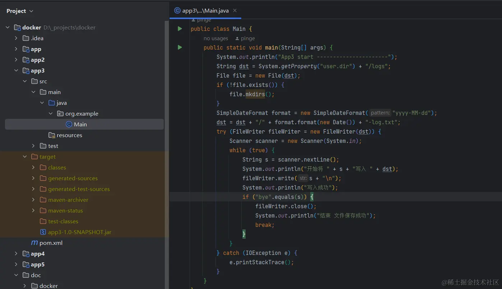This screenshot has width=502, height=289.
Task: Click the folder icon beside test
Action: (x=43, y=146)
